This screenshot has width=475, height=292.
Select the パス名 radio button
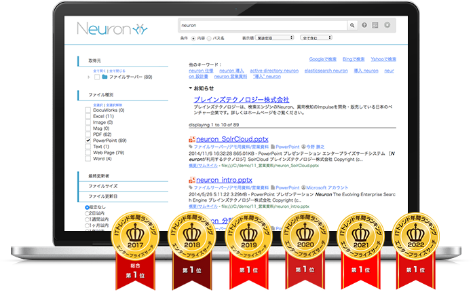(209, 39)
